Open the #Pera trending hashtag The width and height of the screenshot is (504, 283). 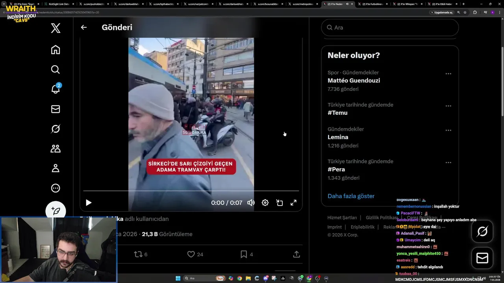pyautogui.click(x=336, y=169)
